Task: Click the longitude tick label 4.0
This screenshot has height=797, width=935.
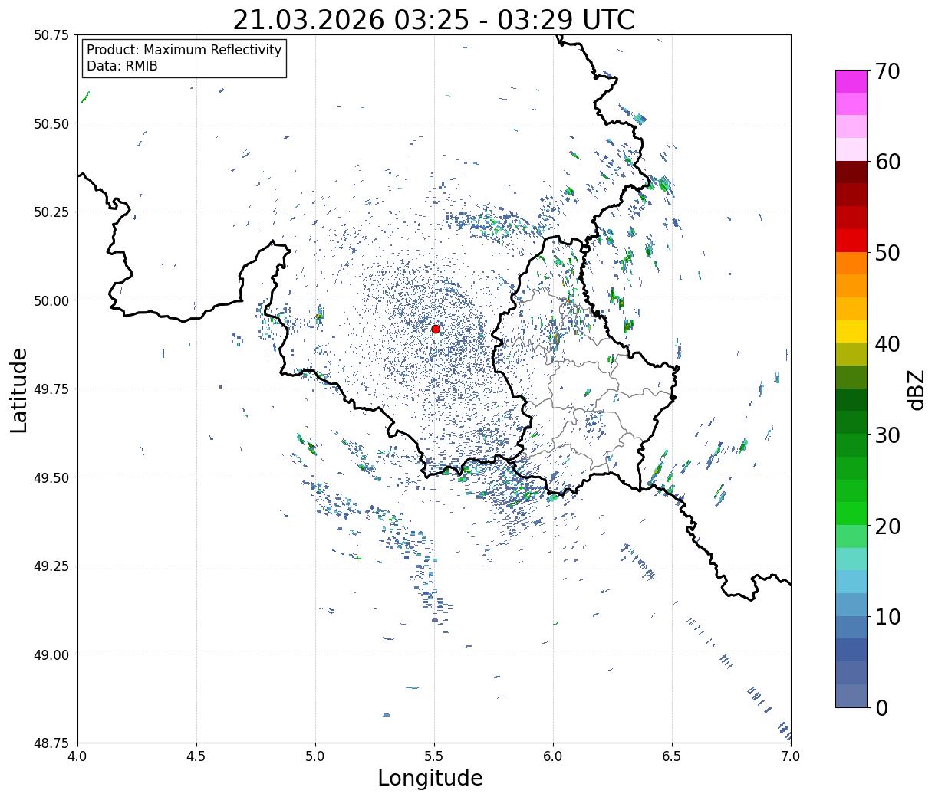Action: tap(77, 756)
